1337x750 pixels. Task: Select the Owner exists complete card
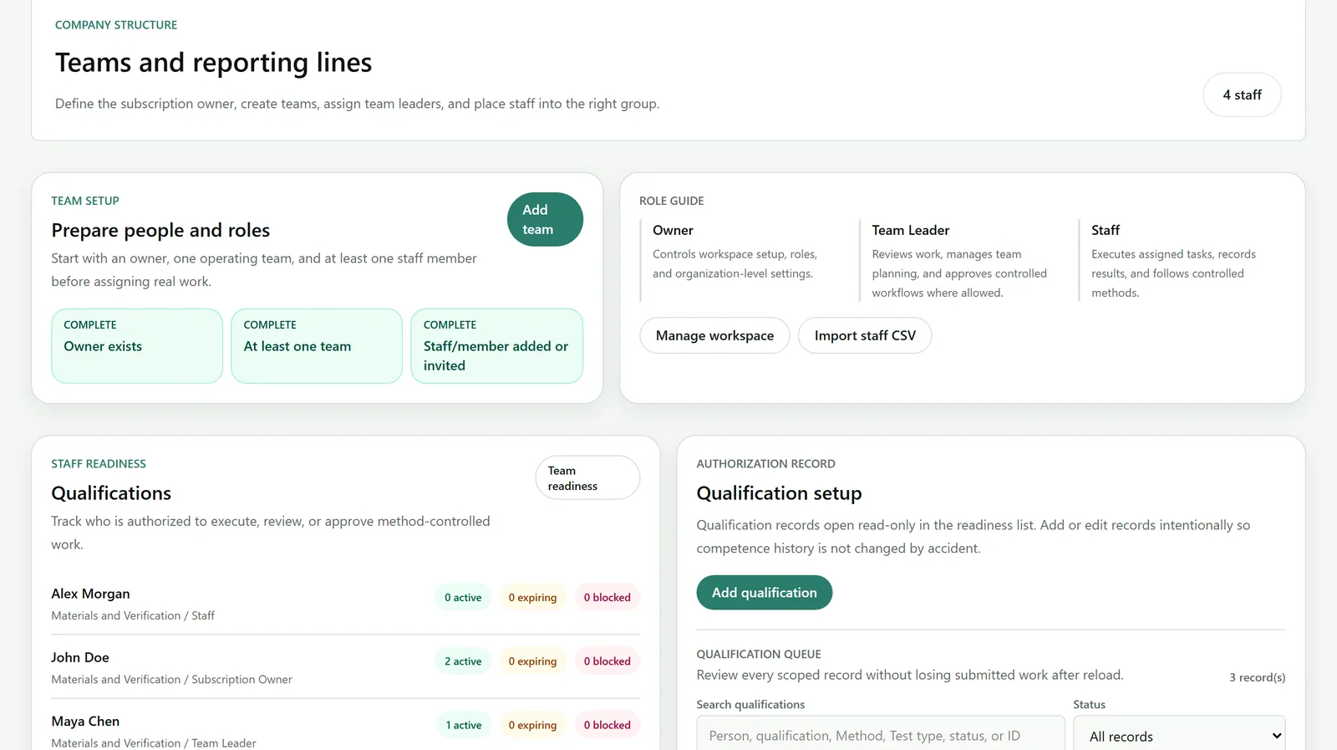pyautogui.click(x=137, y=346)
